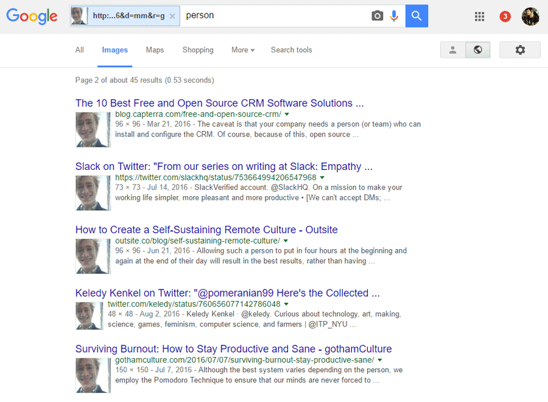Open 'How to Create a Self-Sustaining Remote Culture' result

(x=206, y=230)
